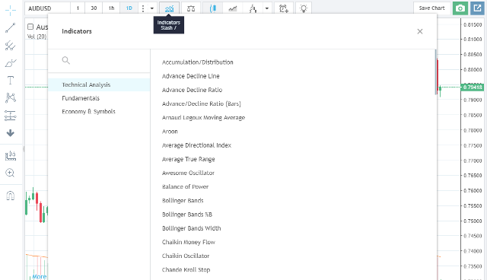Add Advance Decline Ratio indicator
This screenshot has width=487, height=280.
pyautogui.click(x=192, y=90)
